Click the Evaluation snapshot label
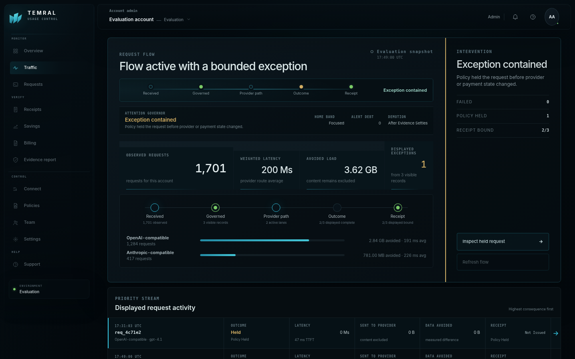This screenshot has width=575, height=359. 405,52
